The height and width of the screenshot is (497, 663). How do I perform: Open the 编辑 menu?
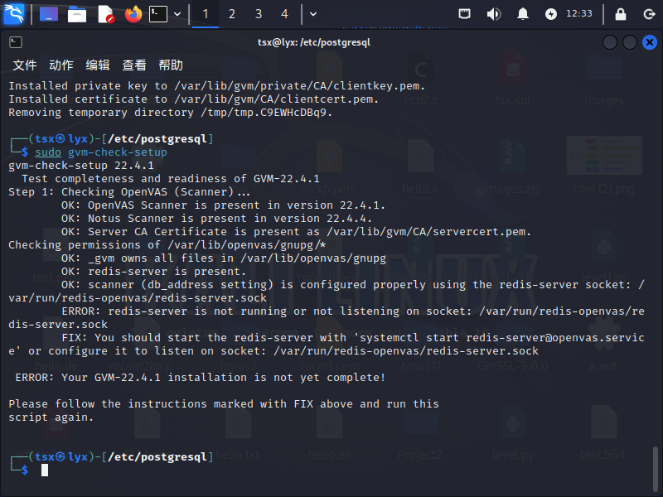click(98, 65)
